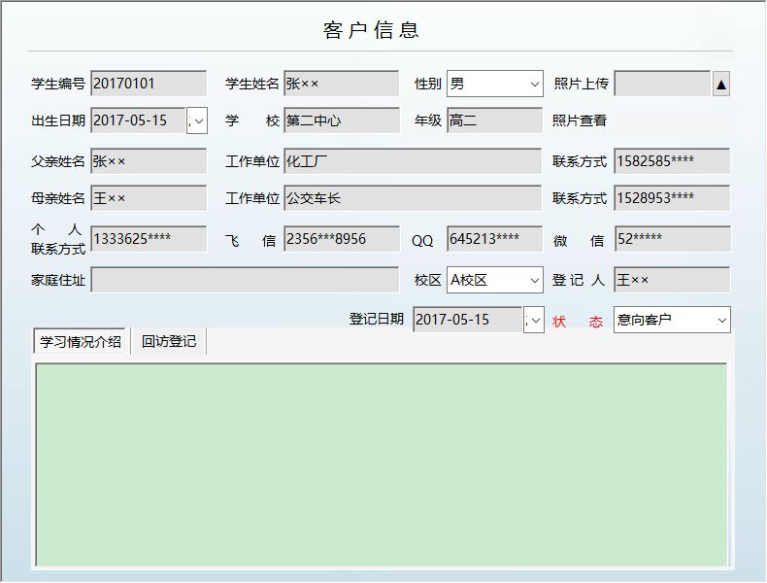The height and width of the screenshot is (583, 767).
Task: Click the 家庭住址 label
Action: point(58,280)
